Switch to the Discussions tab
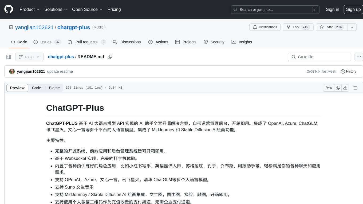This screenshot has height=204, width=363. (127, 42)
